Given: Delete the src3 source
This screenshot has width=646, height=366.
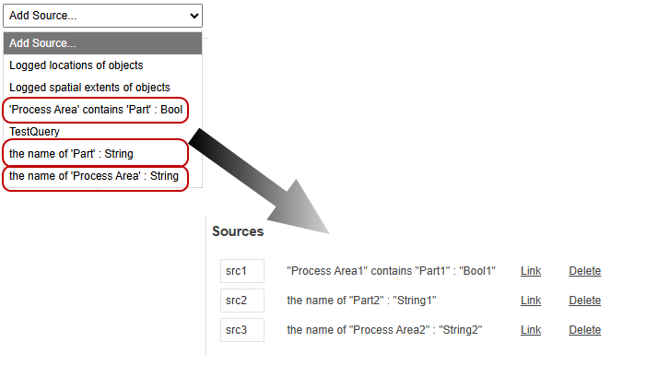Looking at the screenshot, I should point(584,330).
